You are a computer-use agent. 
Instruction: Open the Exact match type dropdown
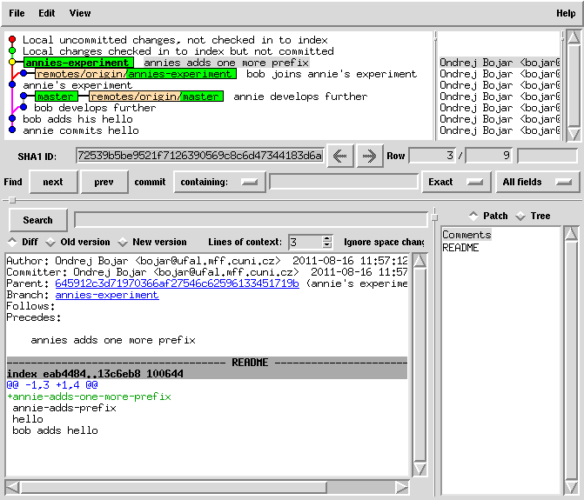[454, 182]
